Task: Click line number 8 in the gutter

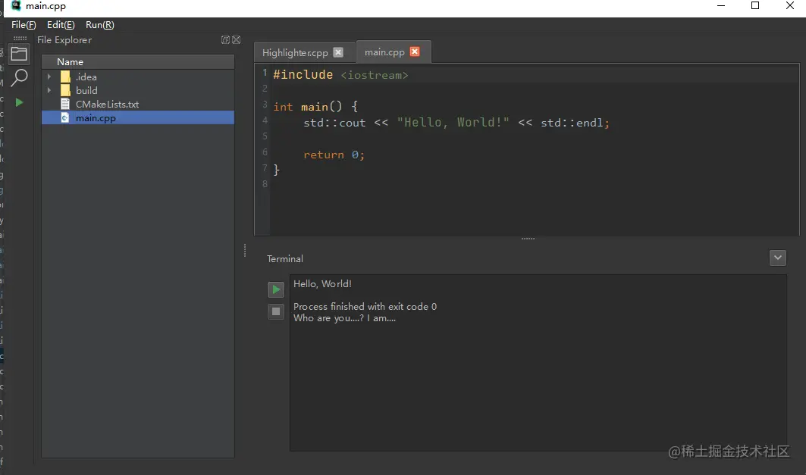Action: (265, 184)
